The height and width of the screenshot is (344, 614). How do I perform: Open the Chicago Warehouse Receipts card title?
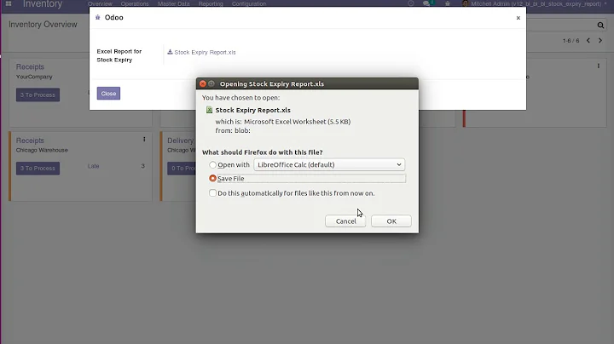point(30,140)
